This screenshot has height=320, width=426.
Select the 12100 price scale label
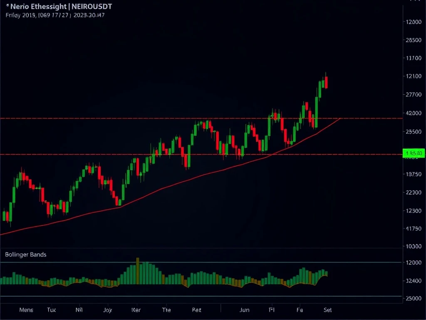click(x=414, y=76)
